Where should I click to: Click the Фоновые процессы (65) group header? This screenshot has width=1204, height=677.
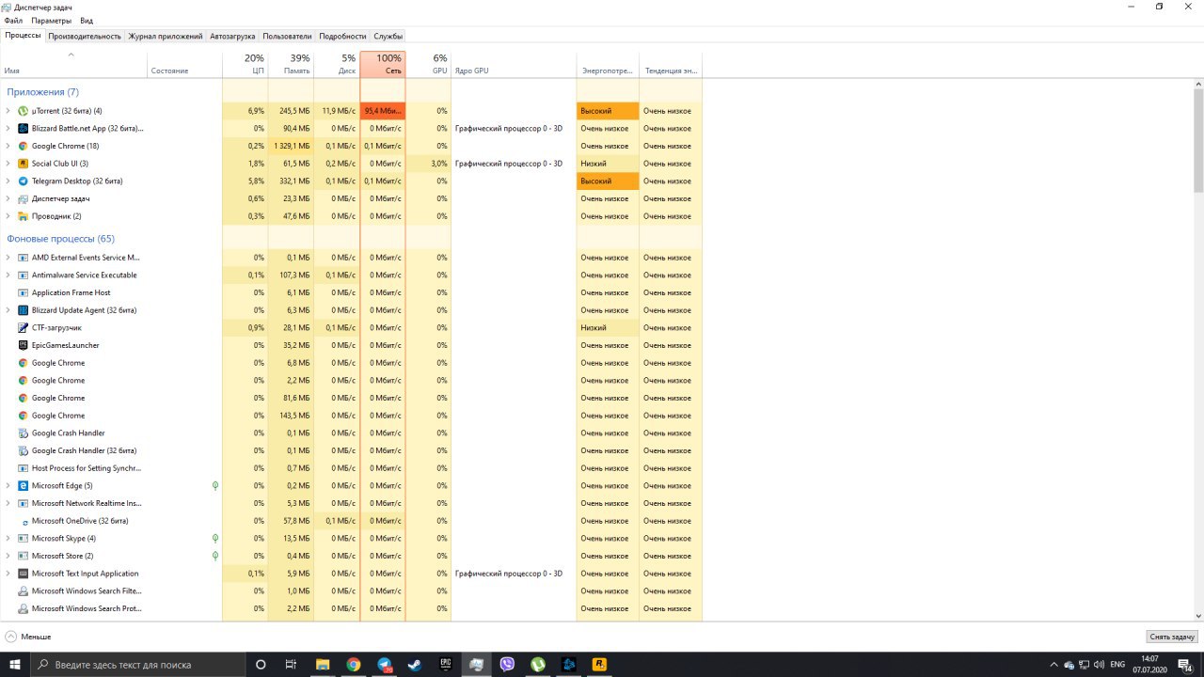(60, 239)
